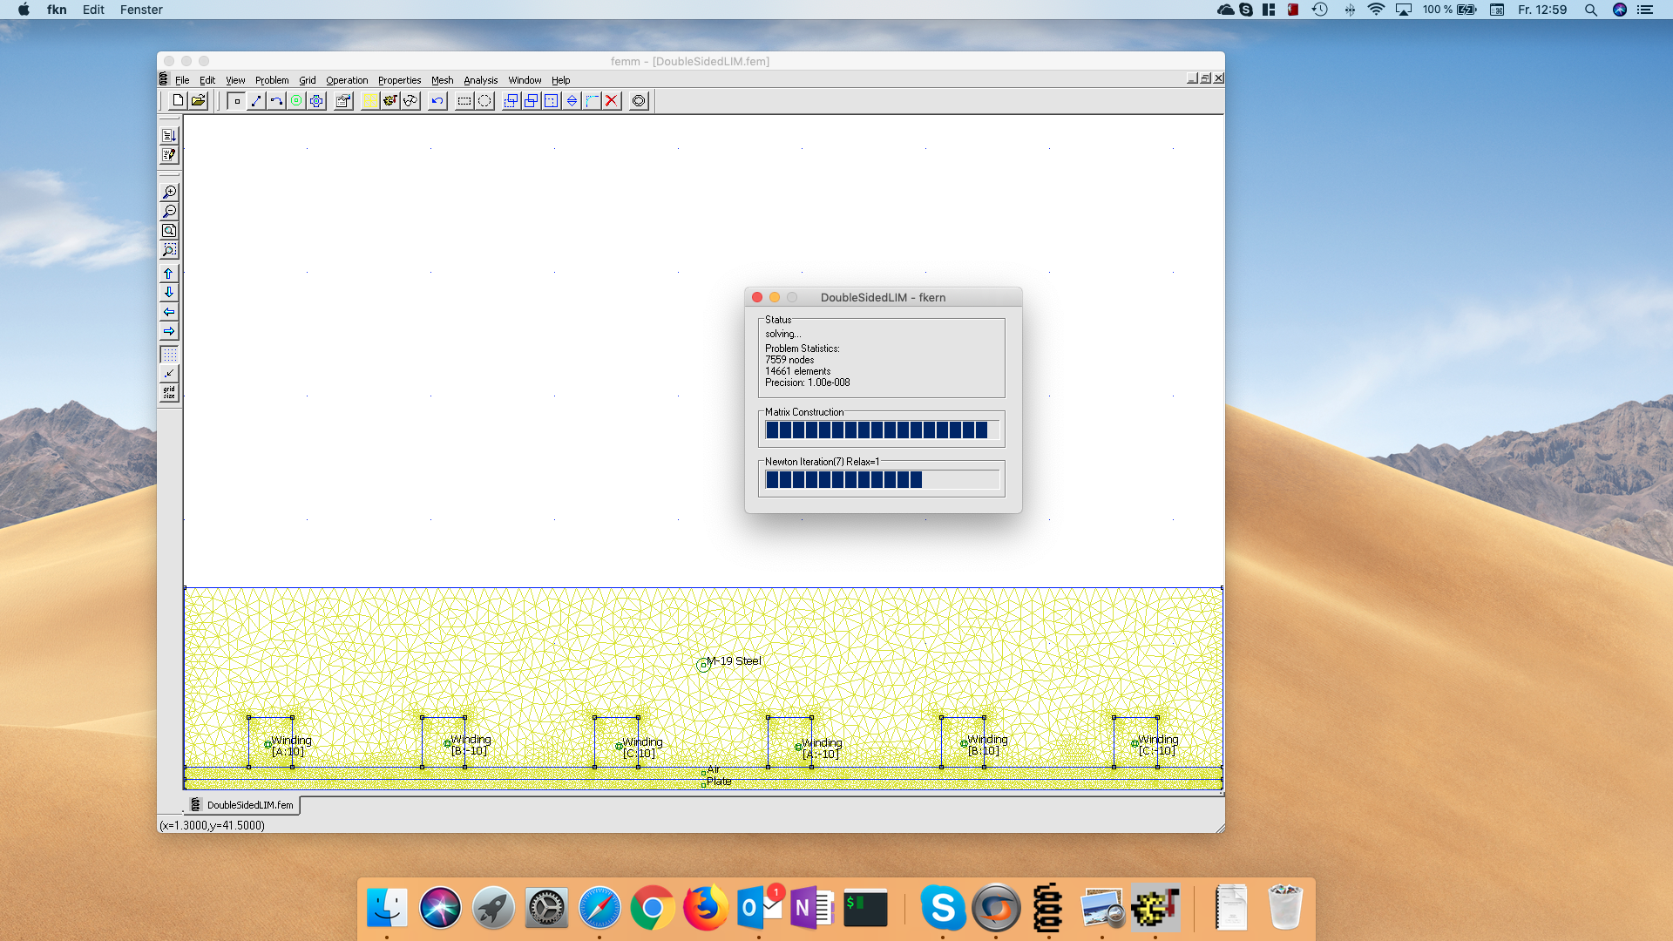Select the line segment drawing tool

[x=255, y=101]
